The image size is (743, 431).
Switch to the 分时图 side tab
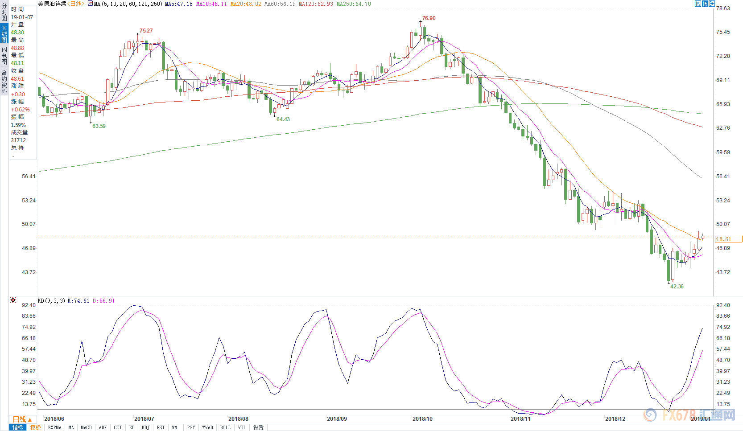coord(4,12)
